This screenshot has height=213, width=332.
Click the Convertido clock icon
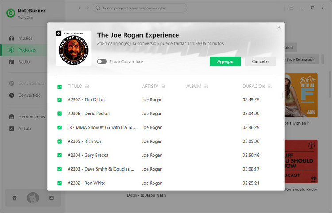pyautogui.click(x=12, y=95)
